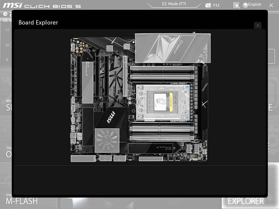Select right tall header right of M.2 Lightning heatsink
279x209 pixels.
click(196, 148)
